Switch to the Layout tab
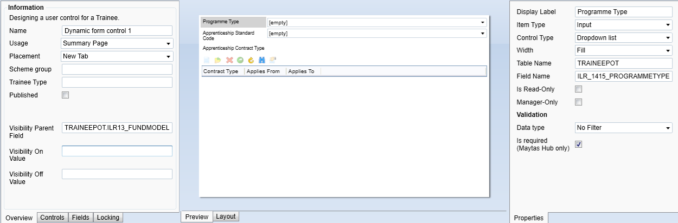This screenshot has height=223, width=678. coord(226,217)
